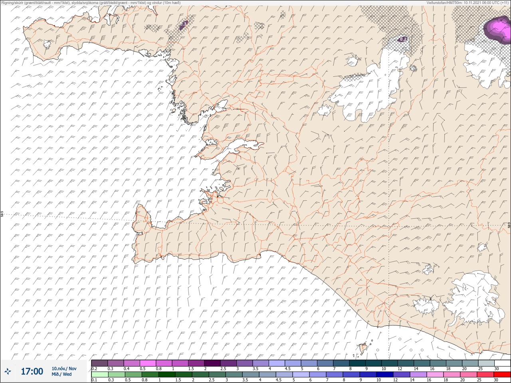Click the small purple precipitation patch in northwest peninsula

point(184,25)
